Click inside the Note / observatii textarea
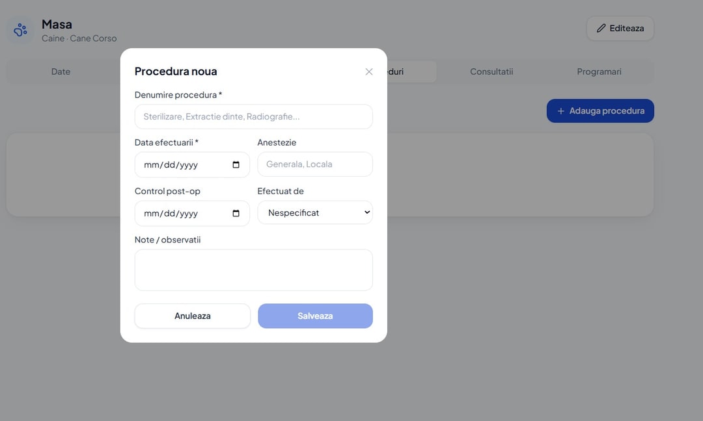The height and width of the screenshot is (421, 703). (x=253, y=270)
